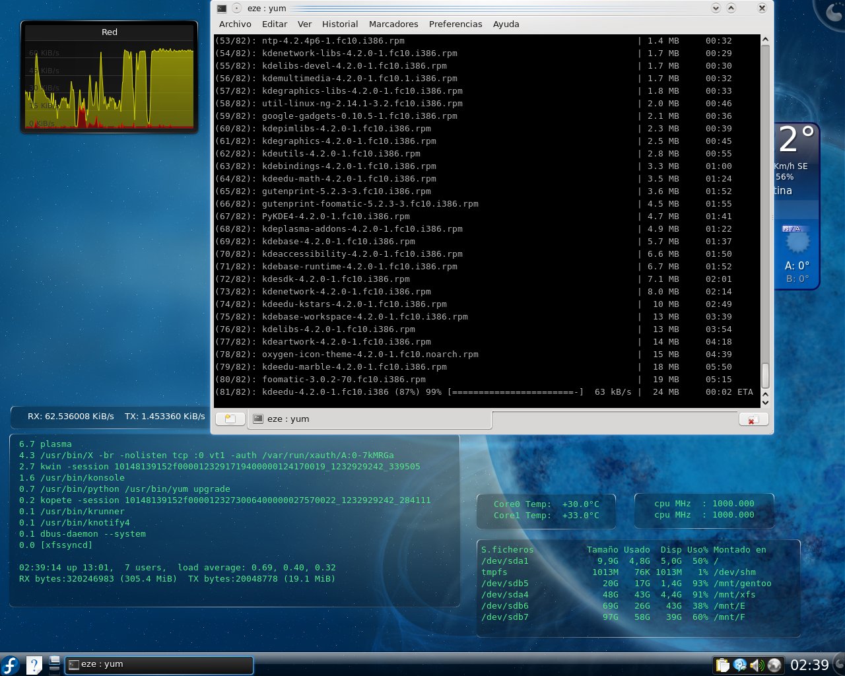Click the globe tray icon
Image resolution: width=845 pixels, height=676 pixels.
coord(774,665)
